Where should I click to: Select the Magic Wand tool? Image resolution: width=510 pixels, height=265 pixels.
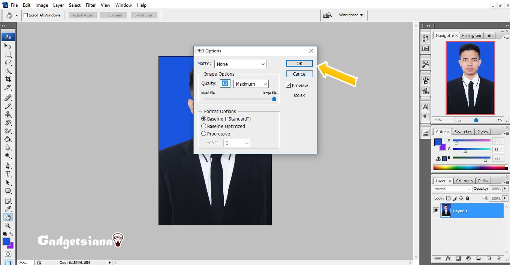[8, 71]
